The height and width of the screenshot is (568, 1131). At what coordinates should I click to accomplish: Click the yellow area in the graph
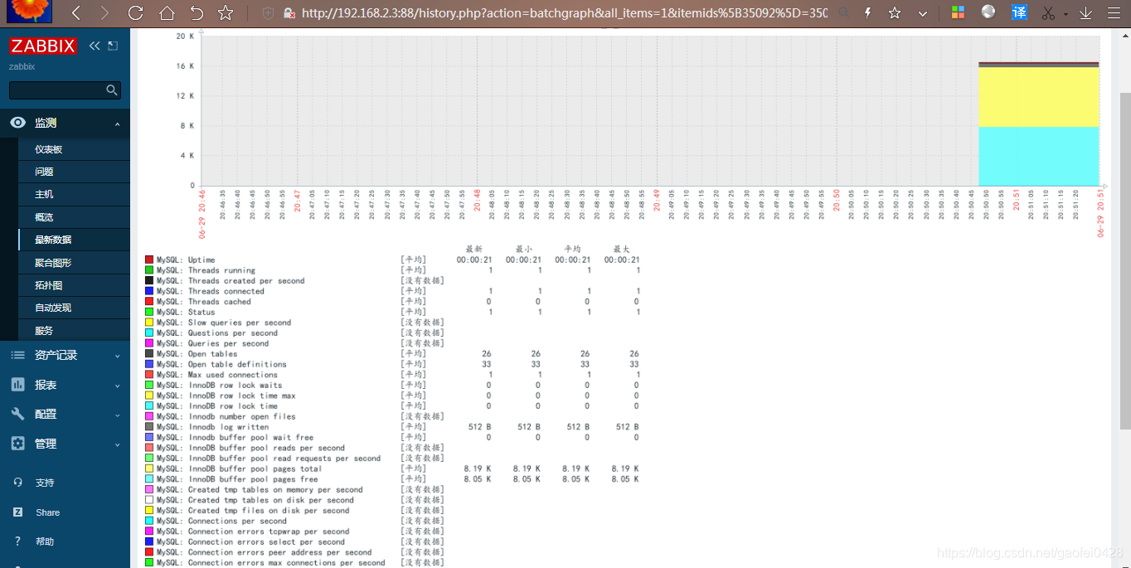[1039, 97]
